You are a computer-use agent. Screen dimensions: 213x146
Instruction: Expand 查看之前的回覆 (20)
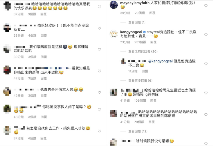tap(143, 52)
